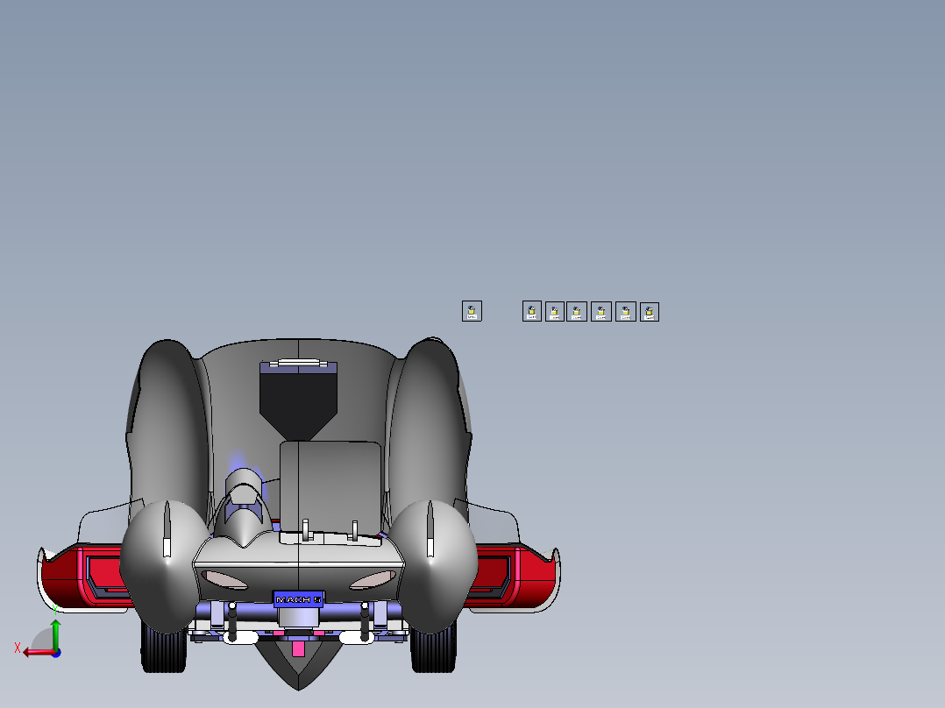
Task: Click the green Y axis of the triad
Action: [x=56, y=633]
